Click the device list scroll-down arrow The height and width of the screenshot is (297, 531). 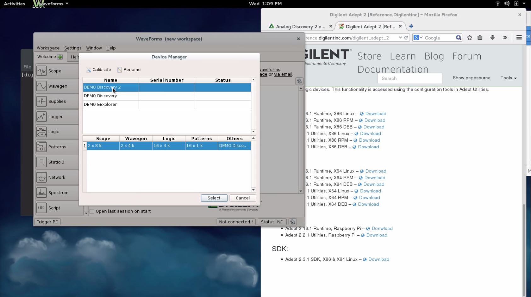pyautogui.click(x=254, y=131)
